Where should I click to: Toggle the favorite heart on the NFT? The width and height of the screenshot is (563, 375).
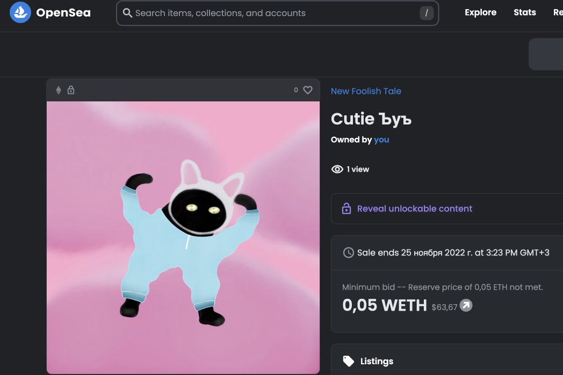tap(307, 90)
